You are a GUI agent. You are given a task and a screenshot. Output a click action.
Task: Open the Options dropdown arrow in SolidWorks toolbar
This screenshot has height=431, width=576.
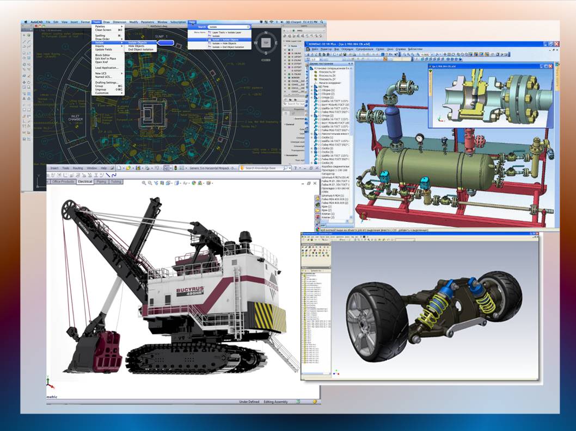pyautogui.click(x=186, y=168)
